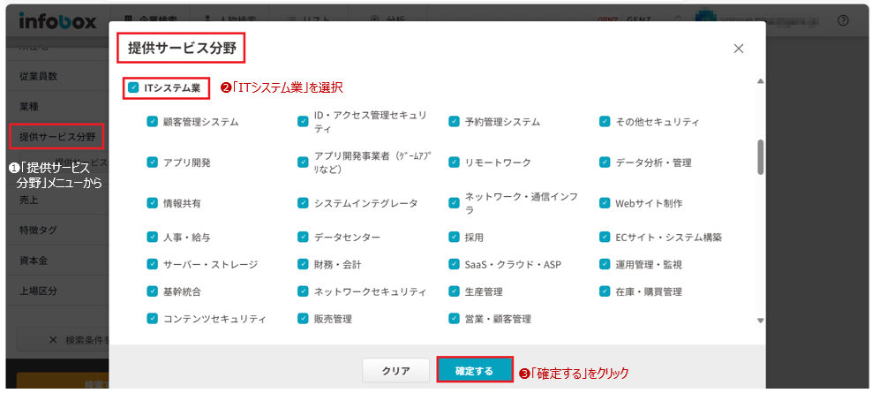Close the 提供サービス分野 dialog with X

pyautogui.click(x=739, y=49)
